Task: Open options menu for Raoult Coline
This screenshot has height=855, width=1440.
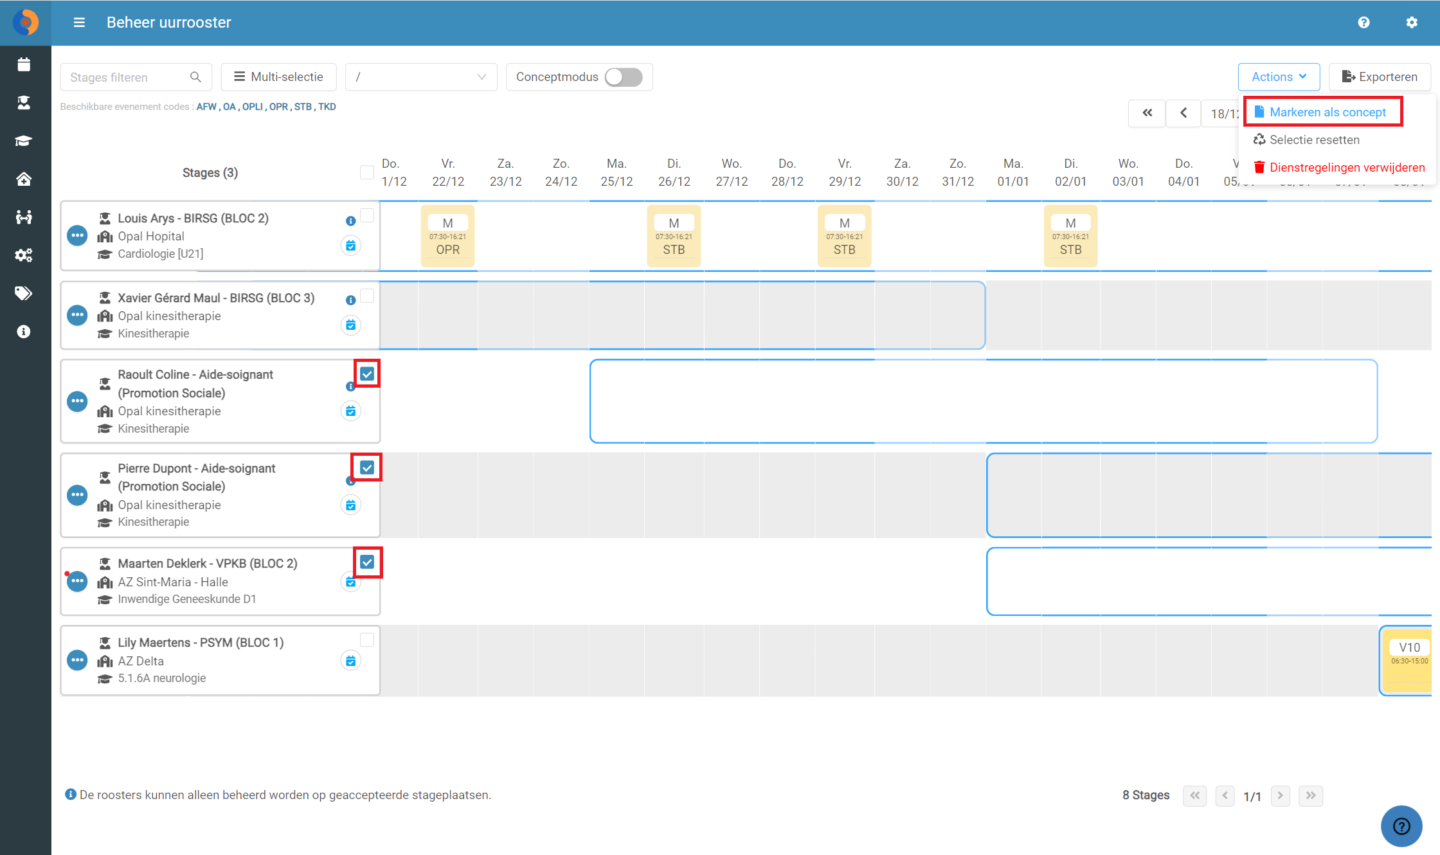Action: coord(77,401)
